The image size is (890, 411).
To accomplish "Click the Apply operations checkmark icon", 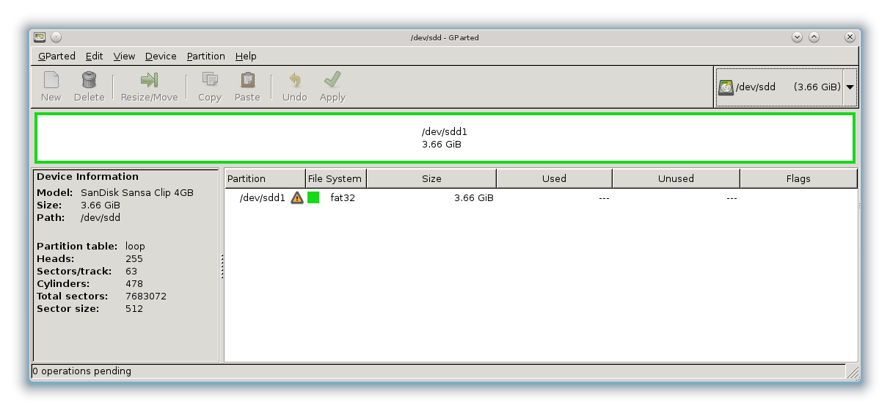I will click(332, 80).
